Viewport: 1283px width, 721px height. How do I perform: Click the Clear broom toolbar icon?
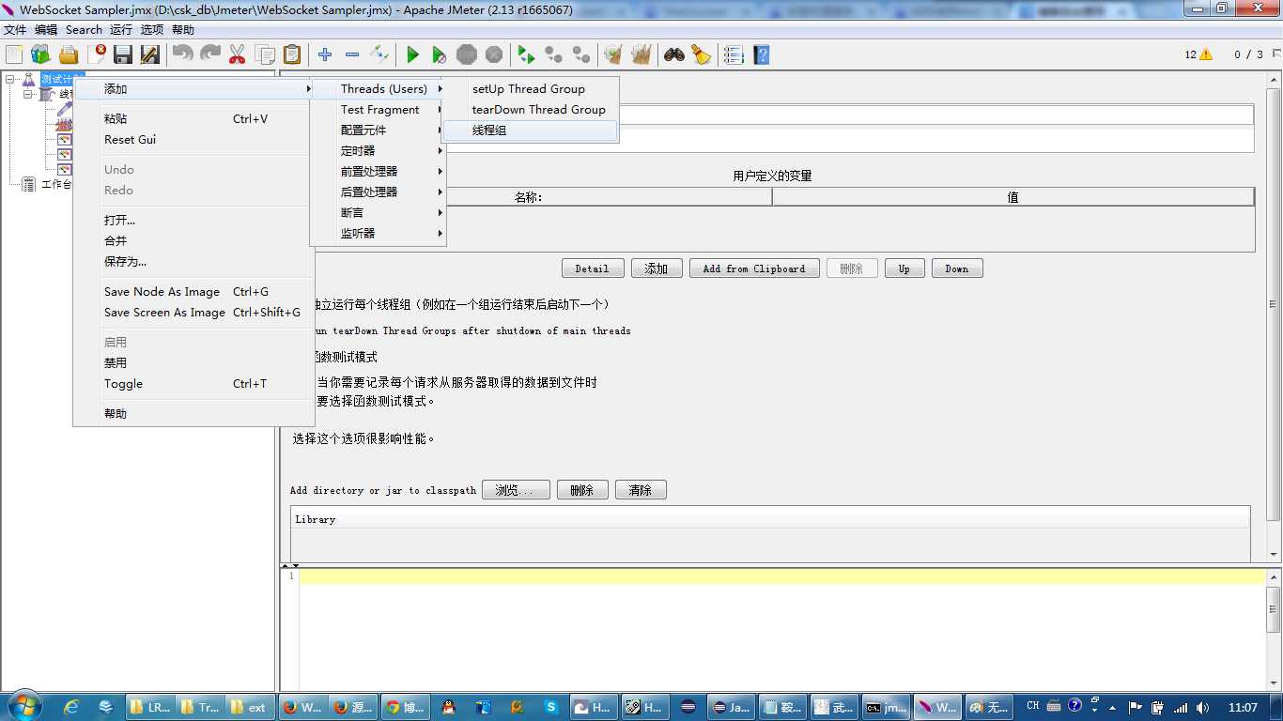point(614,54)
